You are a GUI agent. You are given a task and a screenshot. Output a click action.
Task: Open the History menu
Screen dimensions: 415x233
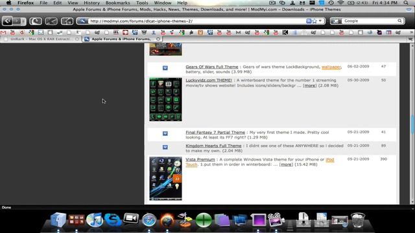[x=91, y=3]
